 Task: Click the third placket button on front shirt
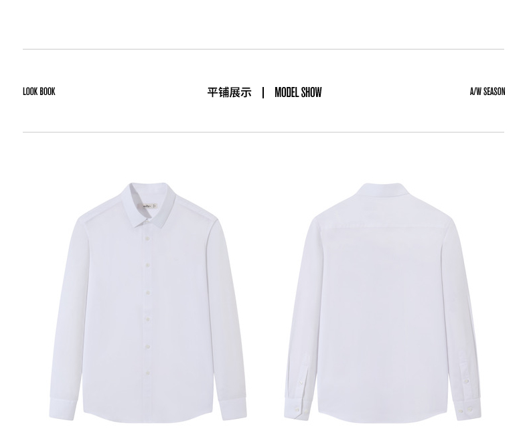click(148, 292)
